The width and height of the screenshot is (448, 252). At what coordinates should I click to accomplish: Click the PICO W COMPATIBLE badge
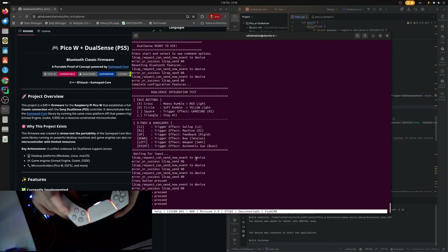[x=59, y=74]
